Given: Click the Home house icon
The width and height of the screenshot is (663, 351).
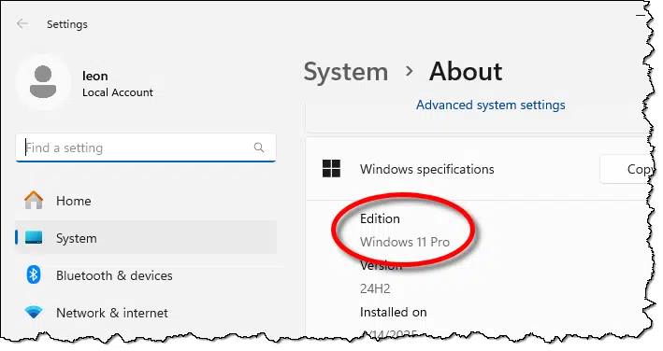Looking at the screenshot, I should [34, 201].
